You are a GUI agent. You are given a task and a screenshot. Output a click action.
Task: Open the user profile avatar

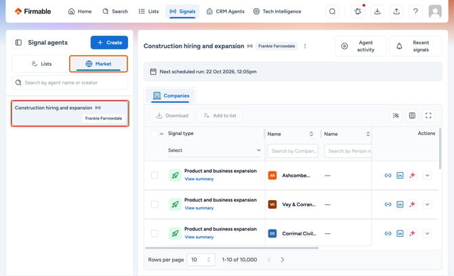click(x=435, y=12)
